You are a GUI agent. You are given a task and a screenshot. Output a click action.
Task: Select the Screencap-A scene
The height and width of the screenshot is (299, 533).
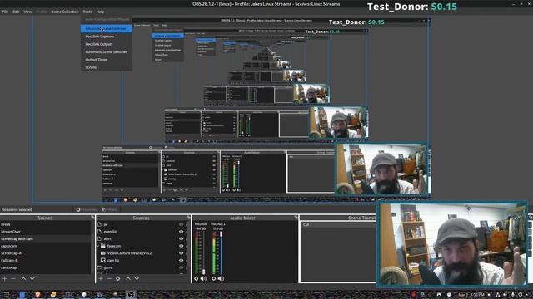pos(46,253)
